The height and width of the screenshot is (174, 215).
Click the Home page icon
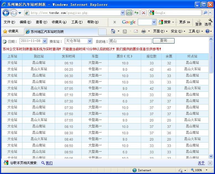(113, 31)
